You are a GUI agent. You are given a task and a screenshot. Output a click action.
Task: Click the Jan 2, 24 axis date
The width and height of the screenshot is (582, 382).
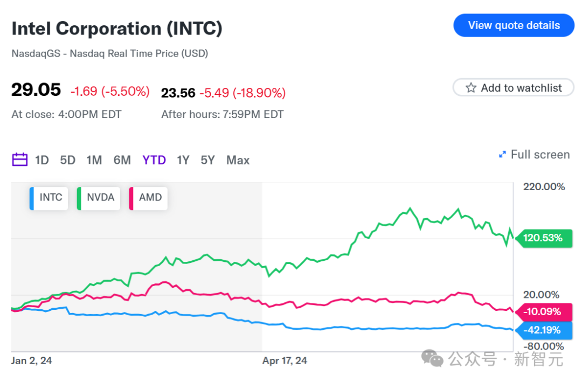(32, 361)
